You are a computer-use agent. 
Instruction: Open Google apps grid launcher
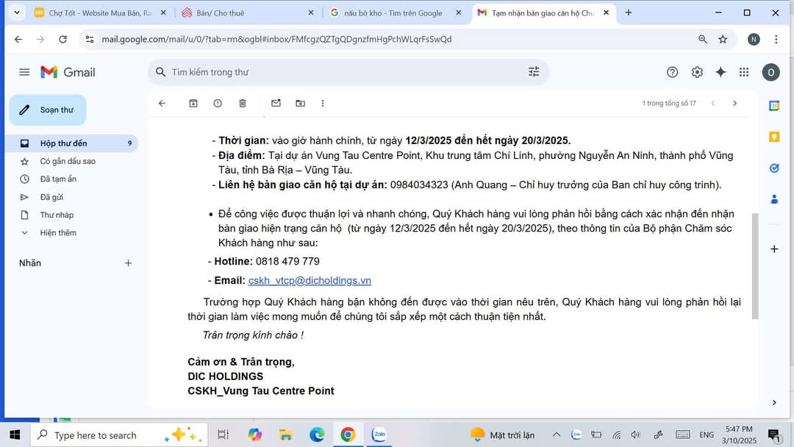744,72
